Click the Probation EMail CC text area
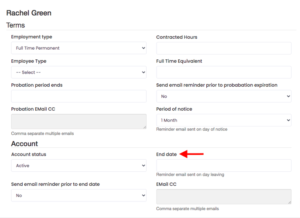 (78, 122)
